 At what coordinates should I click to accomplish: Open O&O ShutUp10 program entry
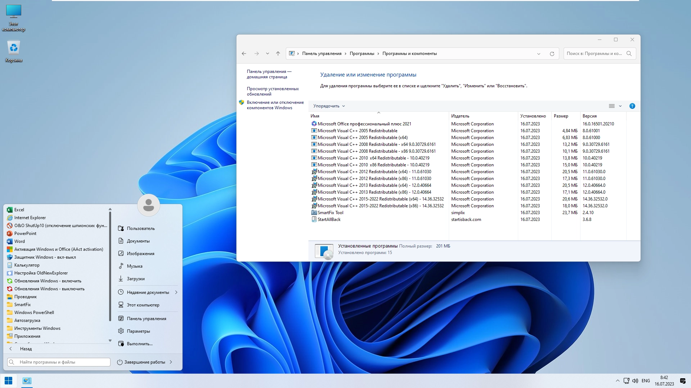57,226
